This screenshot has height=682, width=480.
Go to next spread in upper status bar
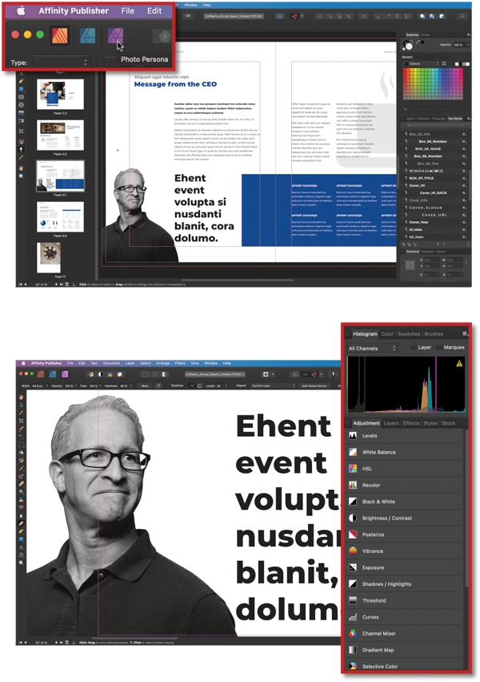coord(57,284)
